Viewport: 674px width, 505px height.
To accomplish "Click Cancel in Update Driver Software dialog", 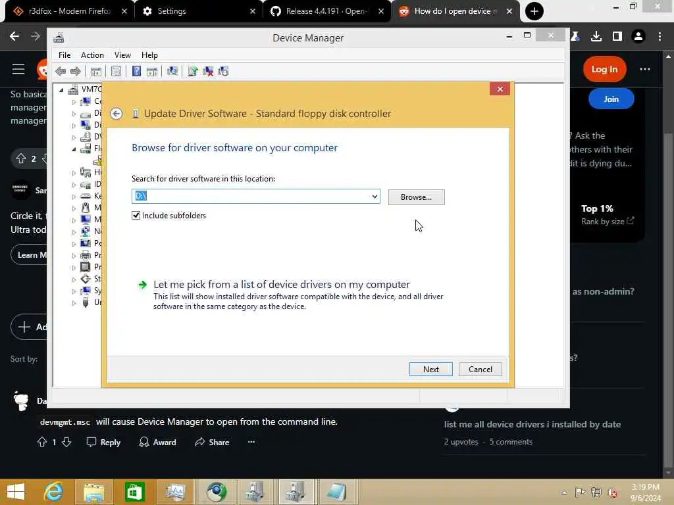I will point(480,370).
